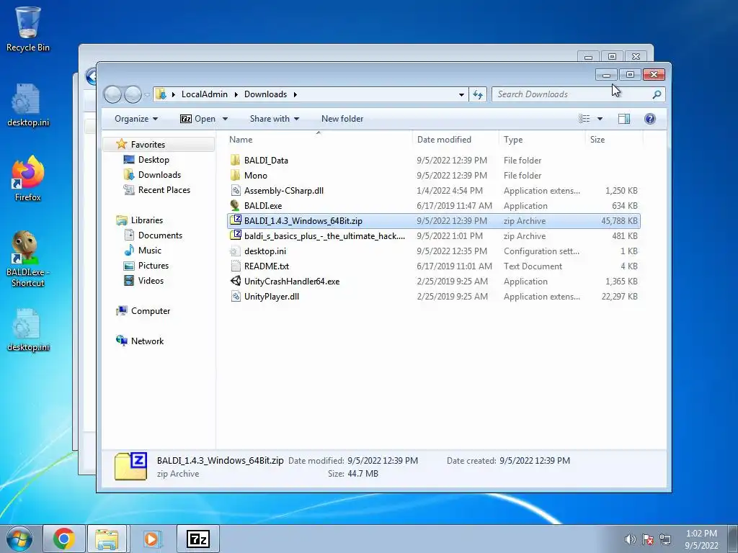Expand the arrow after Downloads in breadcrumb
The image size is (738, 553).
pos(295,94)
